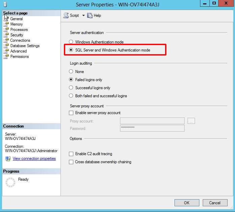
Task: Click the Database Settings page icon
Action: click(6, 46)
